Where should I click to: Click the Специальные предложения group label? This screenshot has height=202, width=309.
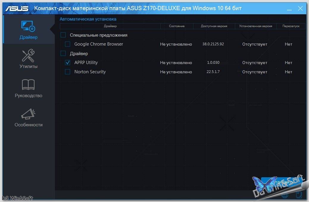[99, 35]
